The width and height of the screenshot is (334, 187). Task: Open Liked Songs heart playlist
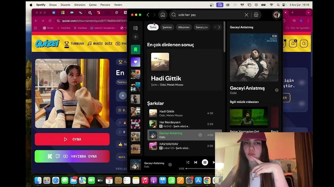[135, 62]
